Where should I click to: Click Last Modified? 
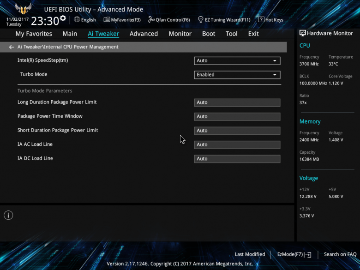[x=250, y=254]
